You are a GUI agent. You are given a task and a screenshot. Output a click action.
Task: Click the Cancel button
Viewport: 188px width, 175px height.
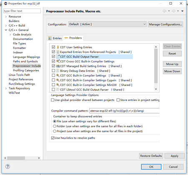point(173,167)
